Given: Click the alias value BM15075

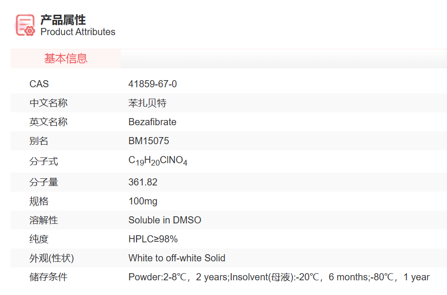Looking at the screenshot, I should (148, 141).
